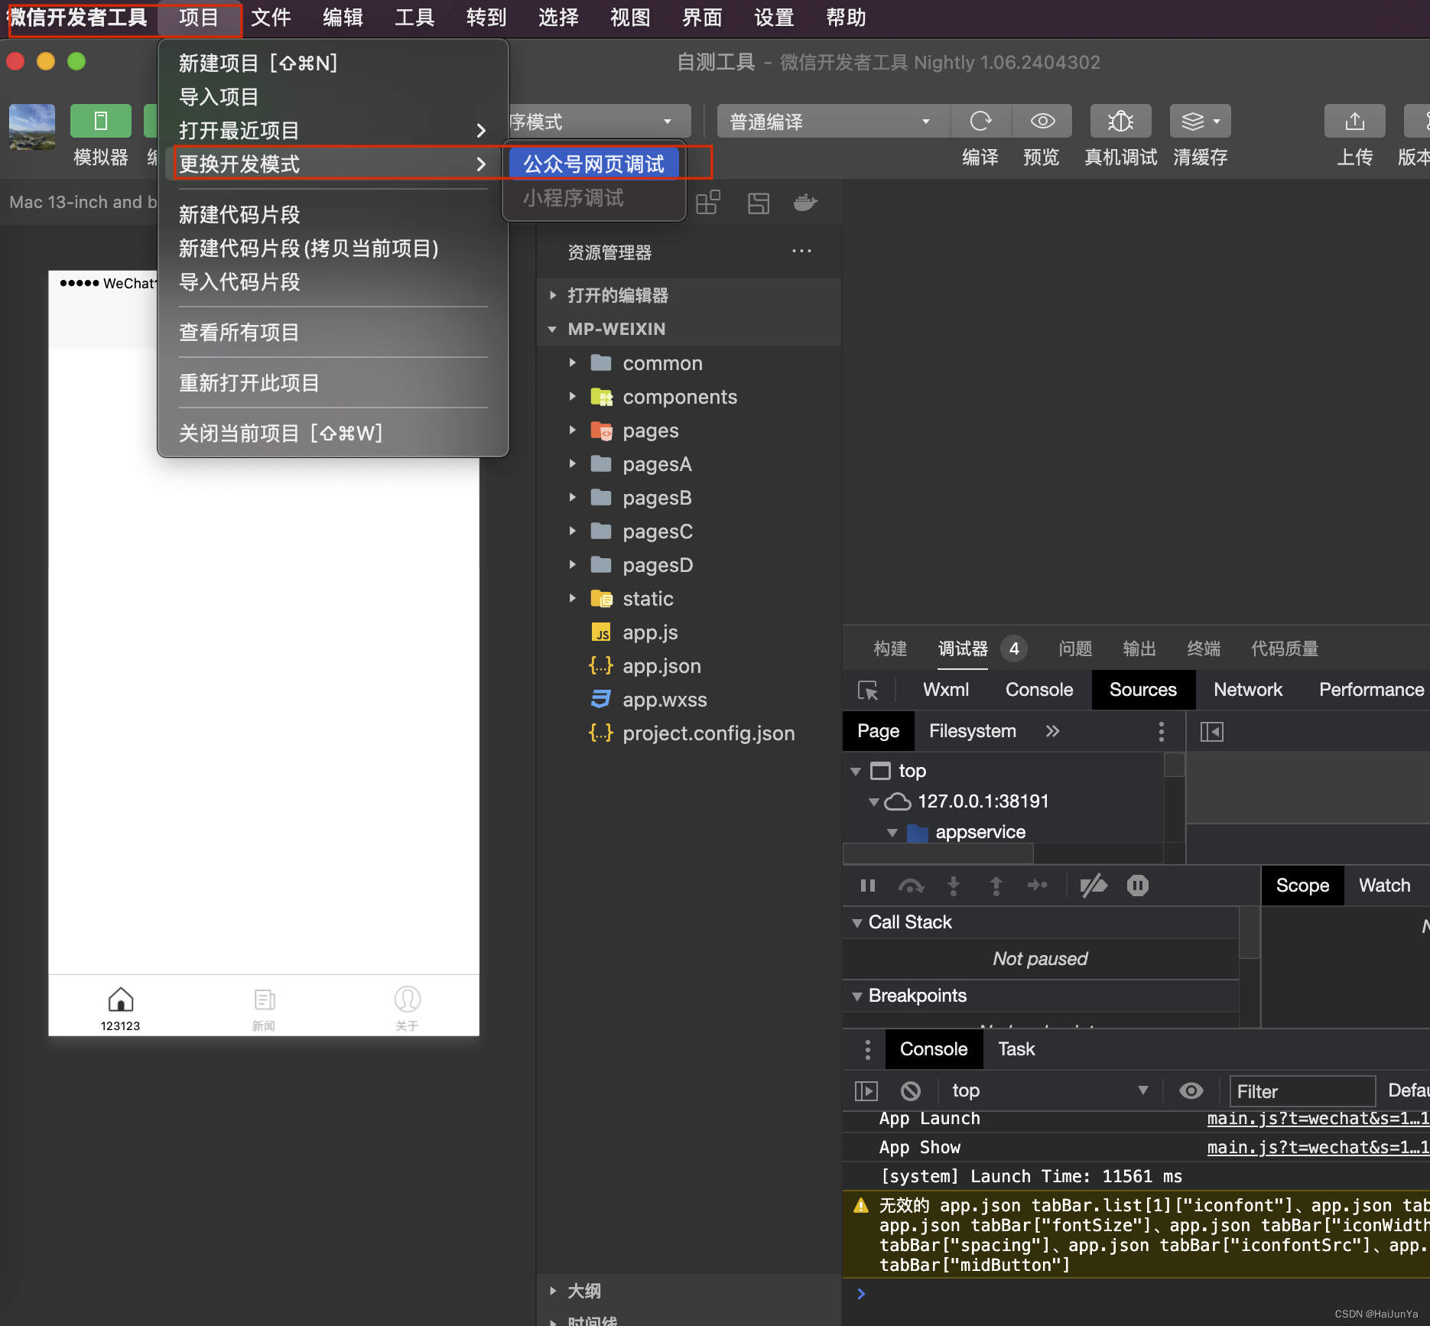Toggle deactivate breakpoints icon
The image size is (1430, 1326).
coord(1094,886)
